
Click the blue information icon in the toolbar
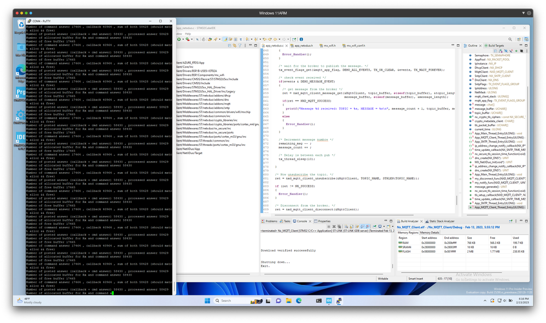(x=301, y=39)
